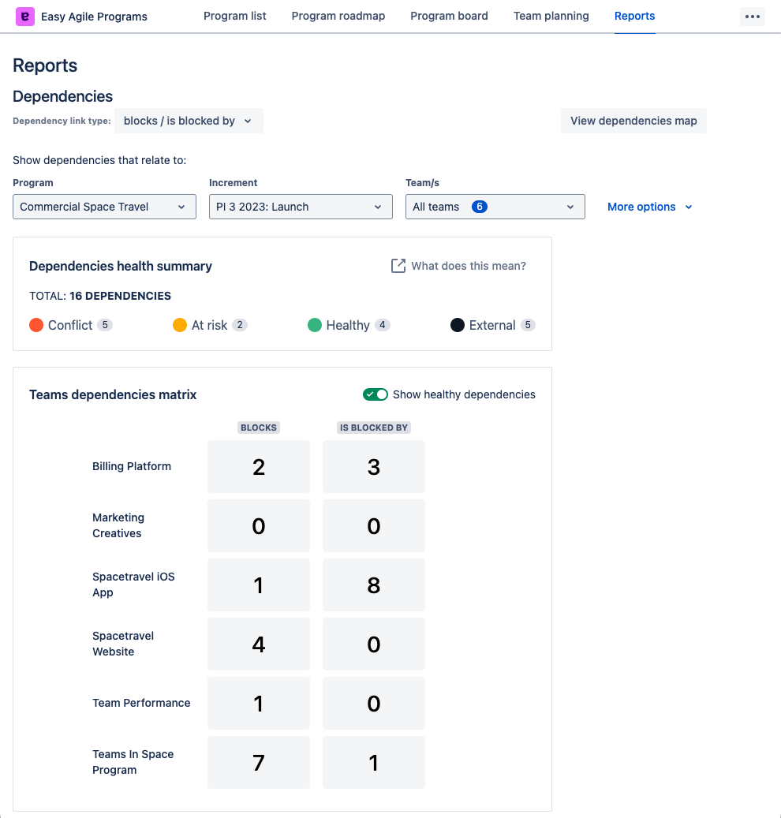Image resolution: width=781 pixels, height=818 pixels.
Task: Open the Increment dropdown for PI 3 2023
Action: [300, 206]
